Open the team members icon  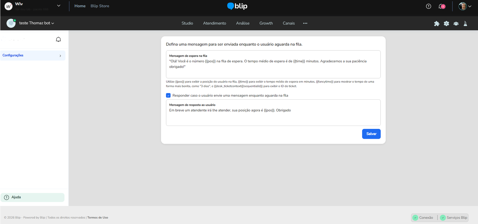pyautogui.click(x=456, y=24)
